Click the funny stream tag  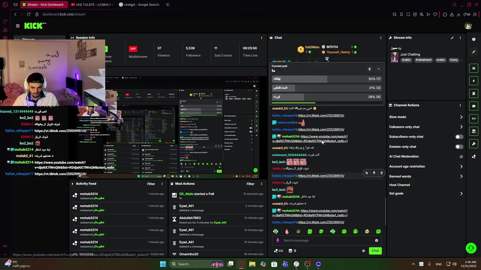tap(454, 60)
